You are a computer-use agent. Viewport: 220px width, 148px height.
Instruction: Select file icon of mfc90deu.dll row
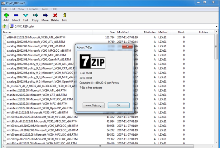pyautogui.click(x=5, y=126)
